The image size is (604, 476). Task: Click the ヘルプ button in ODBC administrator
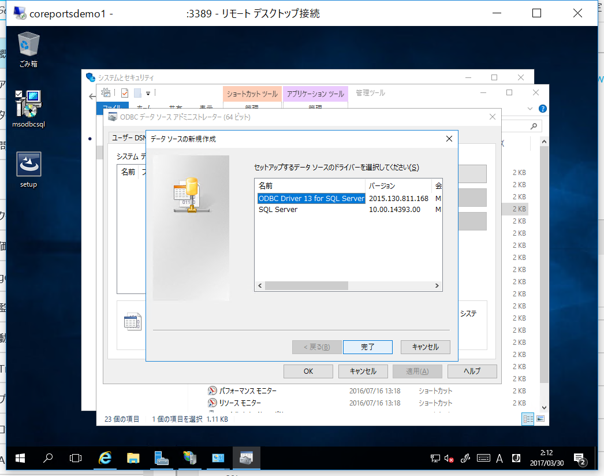tap(472, 371)
